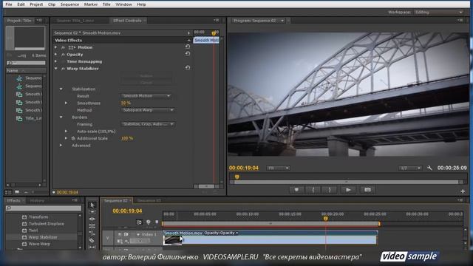
Task: Click the Smoothness value 50 %
Action: [126, 103]
